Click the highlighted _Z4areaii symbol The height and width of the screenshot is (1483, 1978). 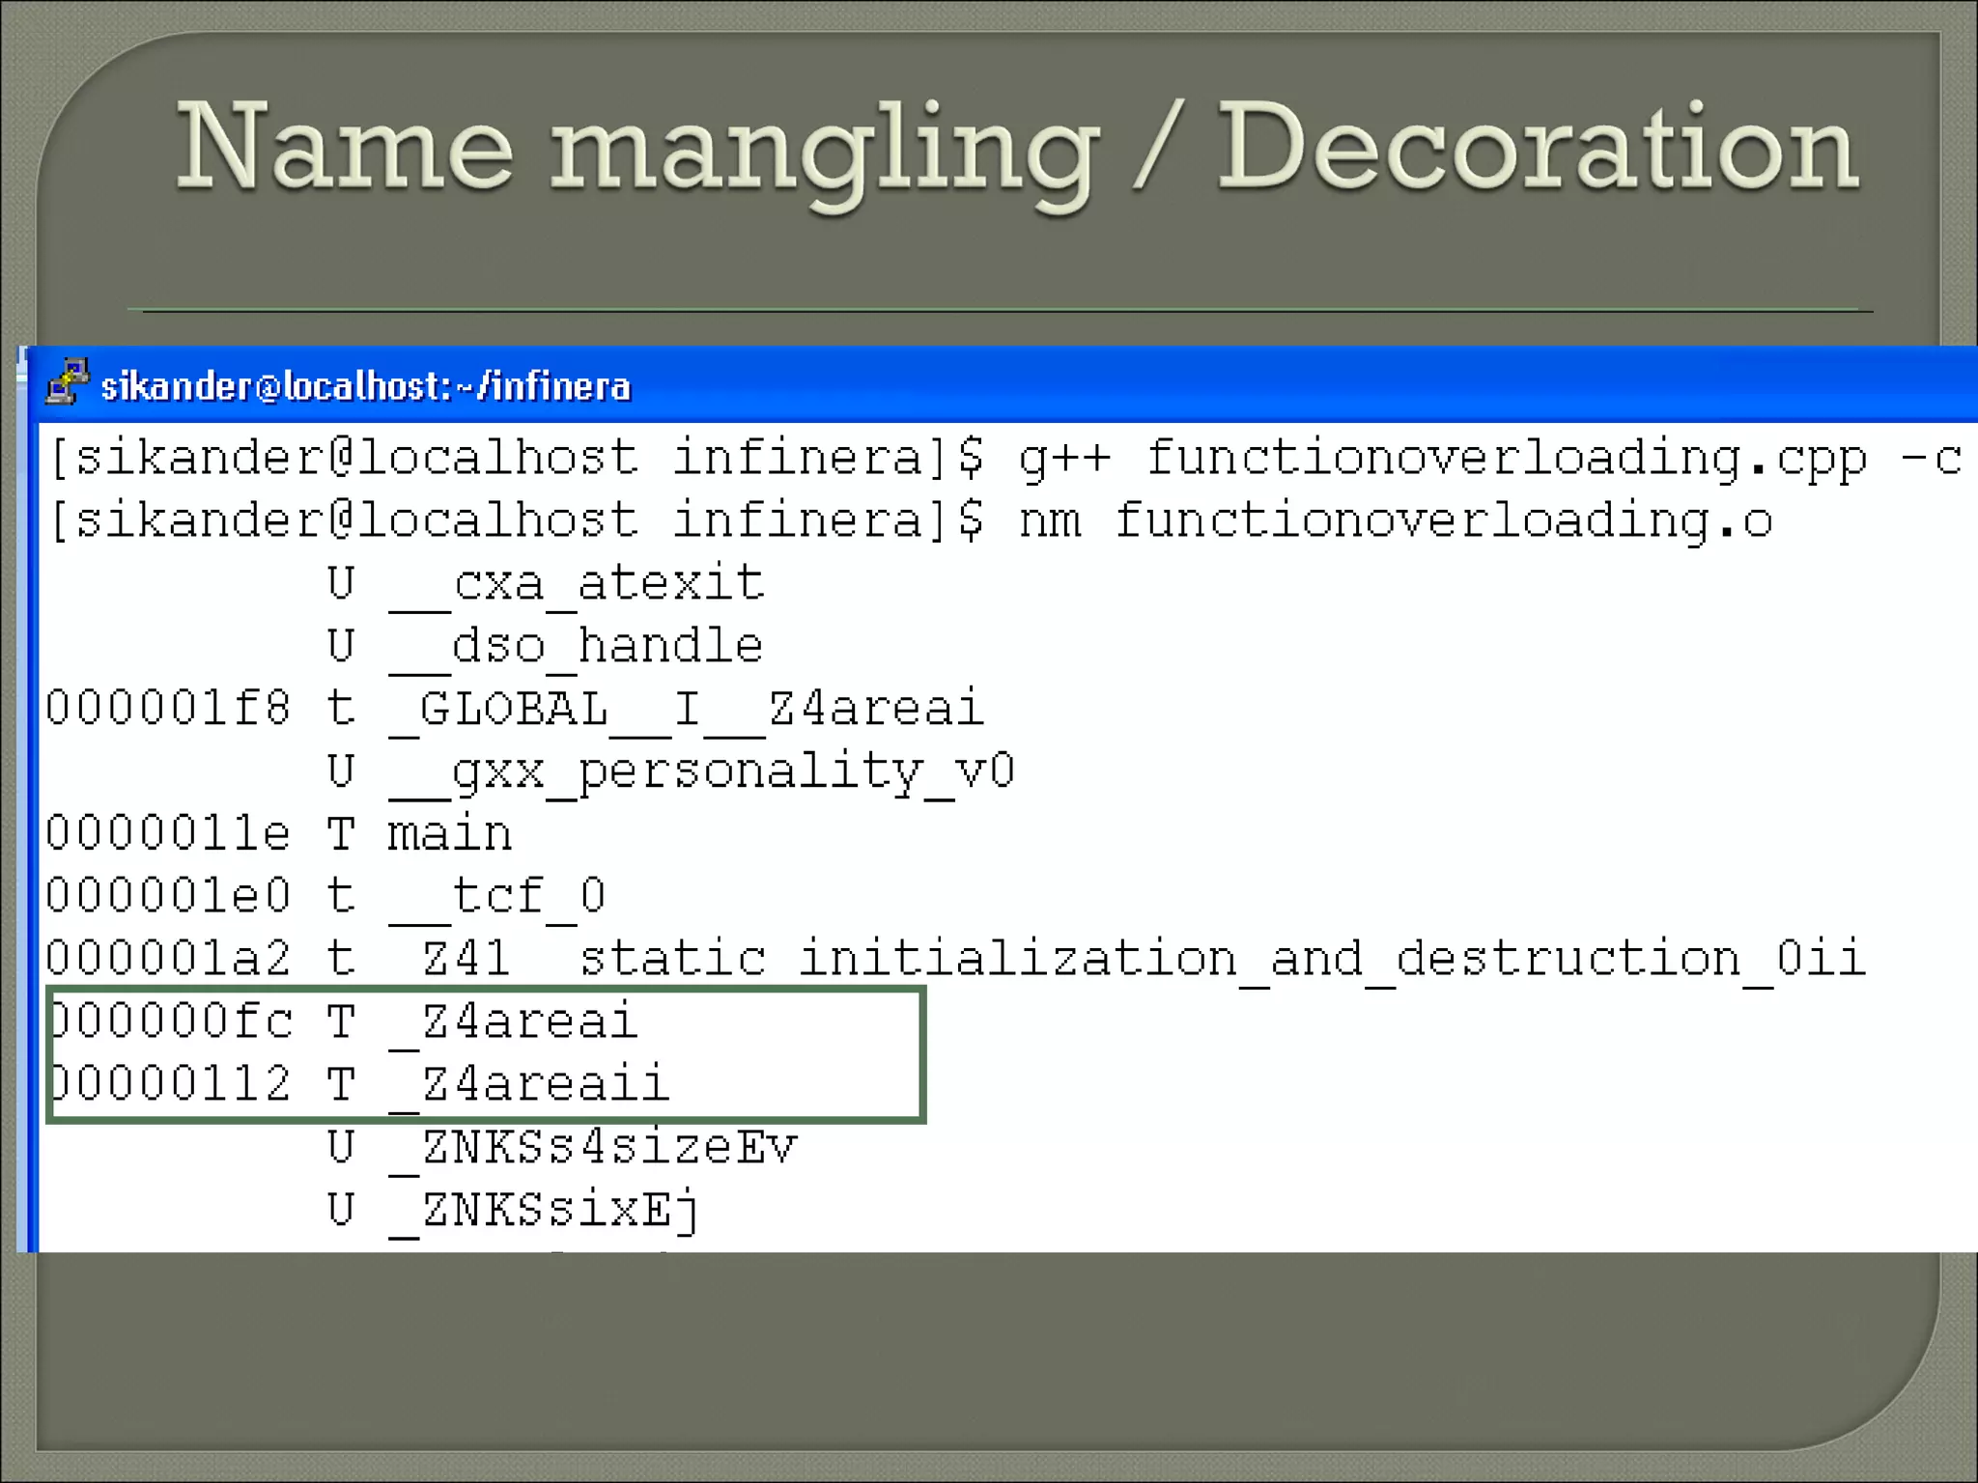point(529,1084)
